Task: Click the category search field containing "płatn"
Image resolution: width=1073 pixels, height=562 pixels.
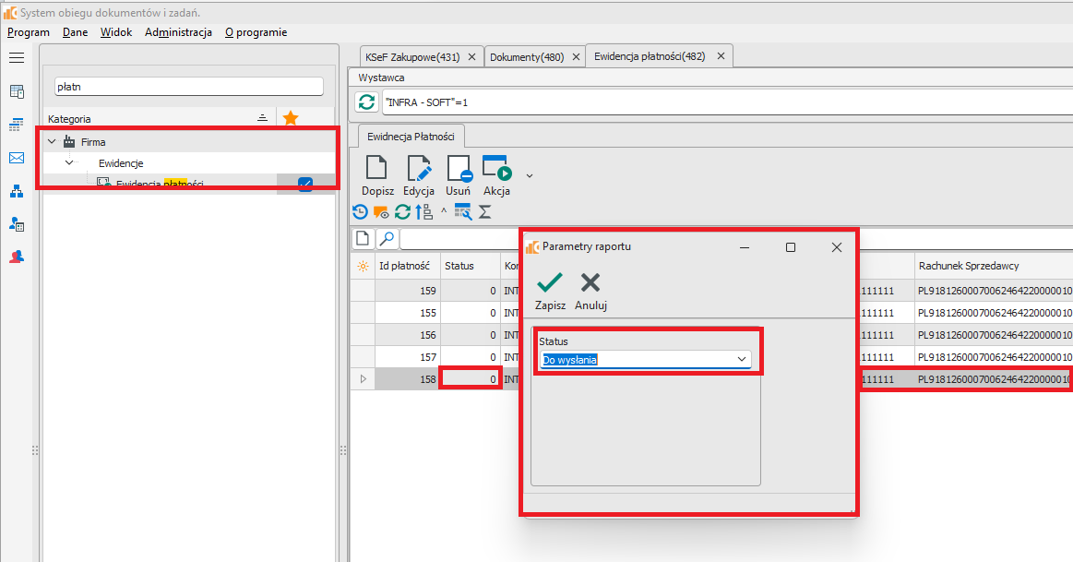Action: pos(189,86)
